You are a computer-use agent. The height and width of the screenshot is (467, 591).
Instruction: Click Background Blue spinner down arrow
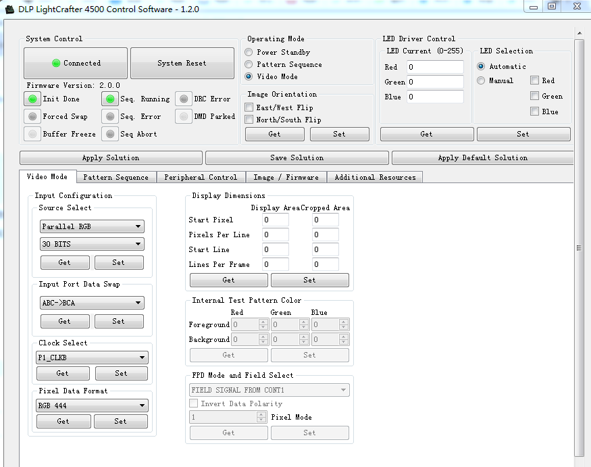pyautogui.click(x=343, y=342)
